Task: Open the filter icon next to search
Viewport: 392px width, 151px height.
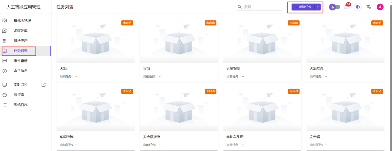Action: pos(287,7)
